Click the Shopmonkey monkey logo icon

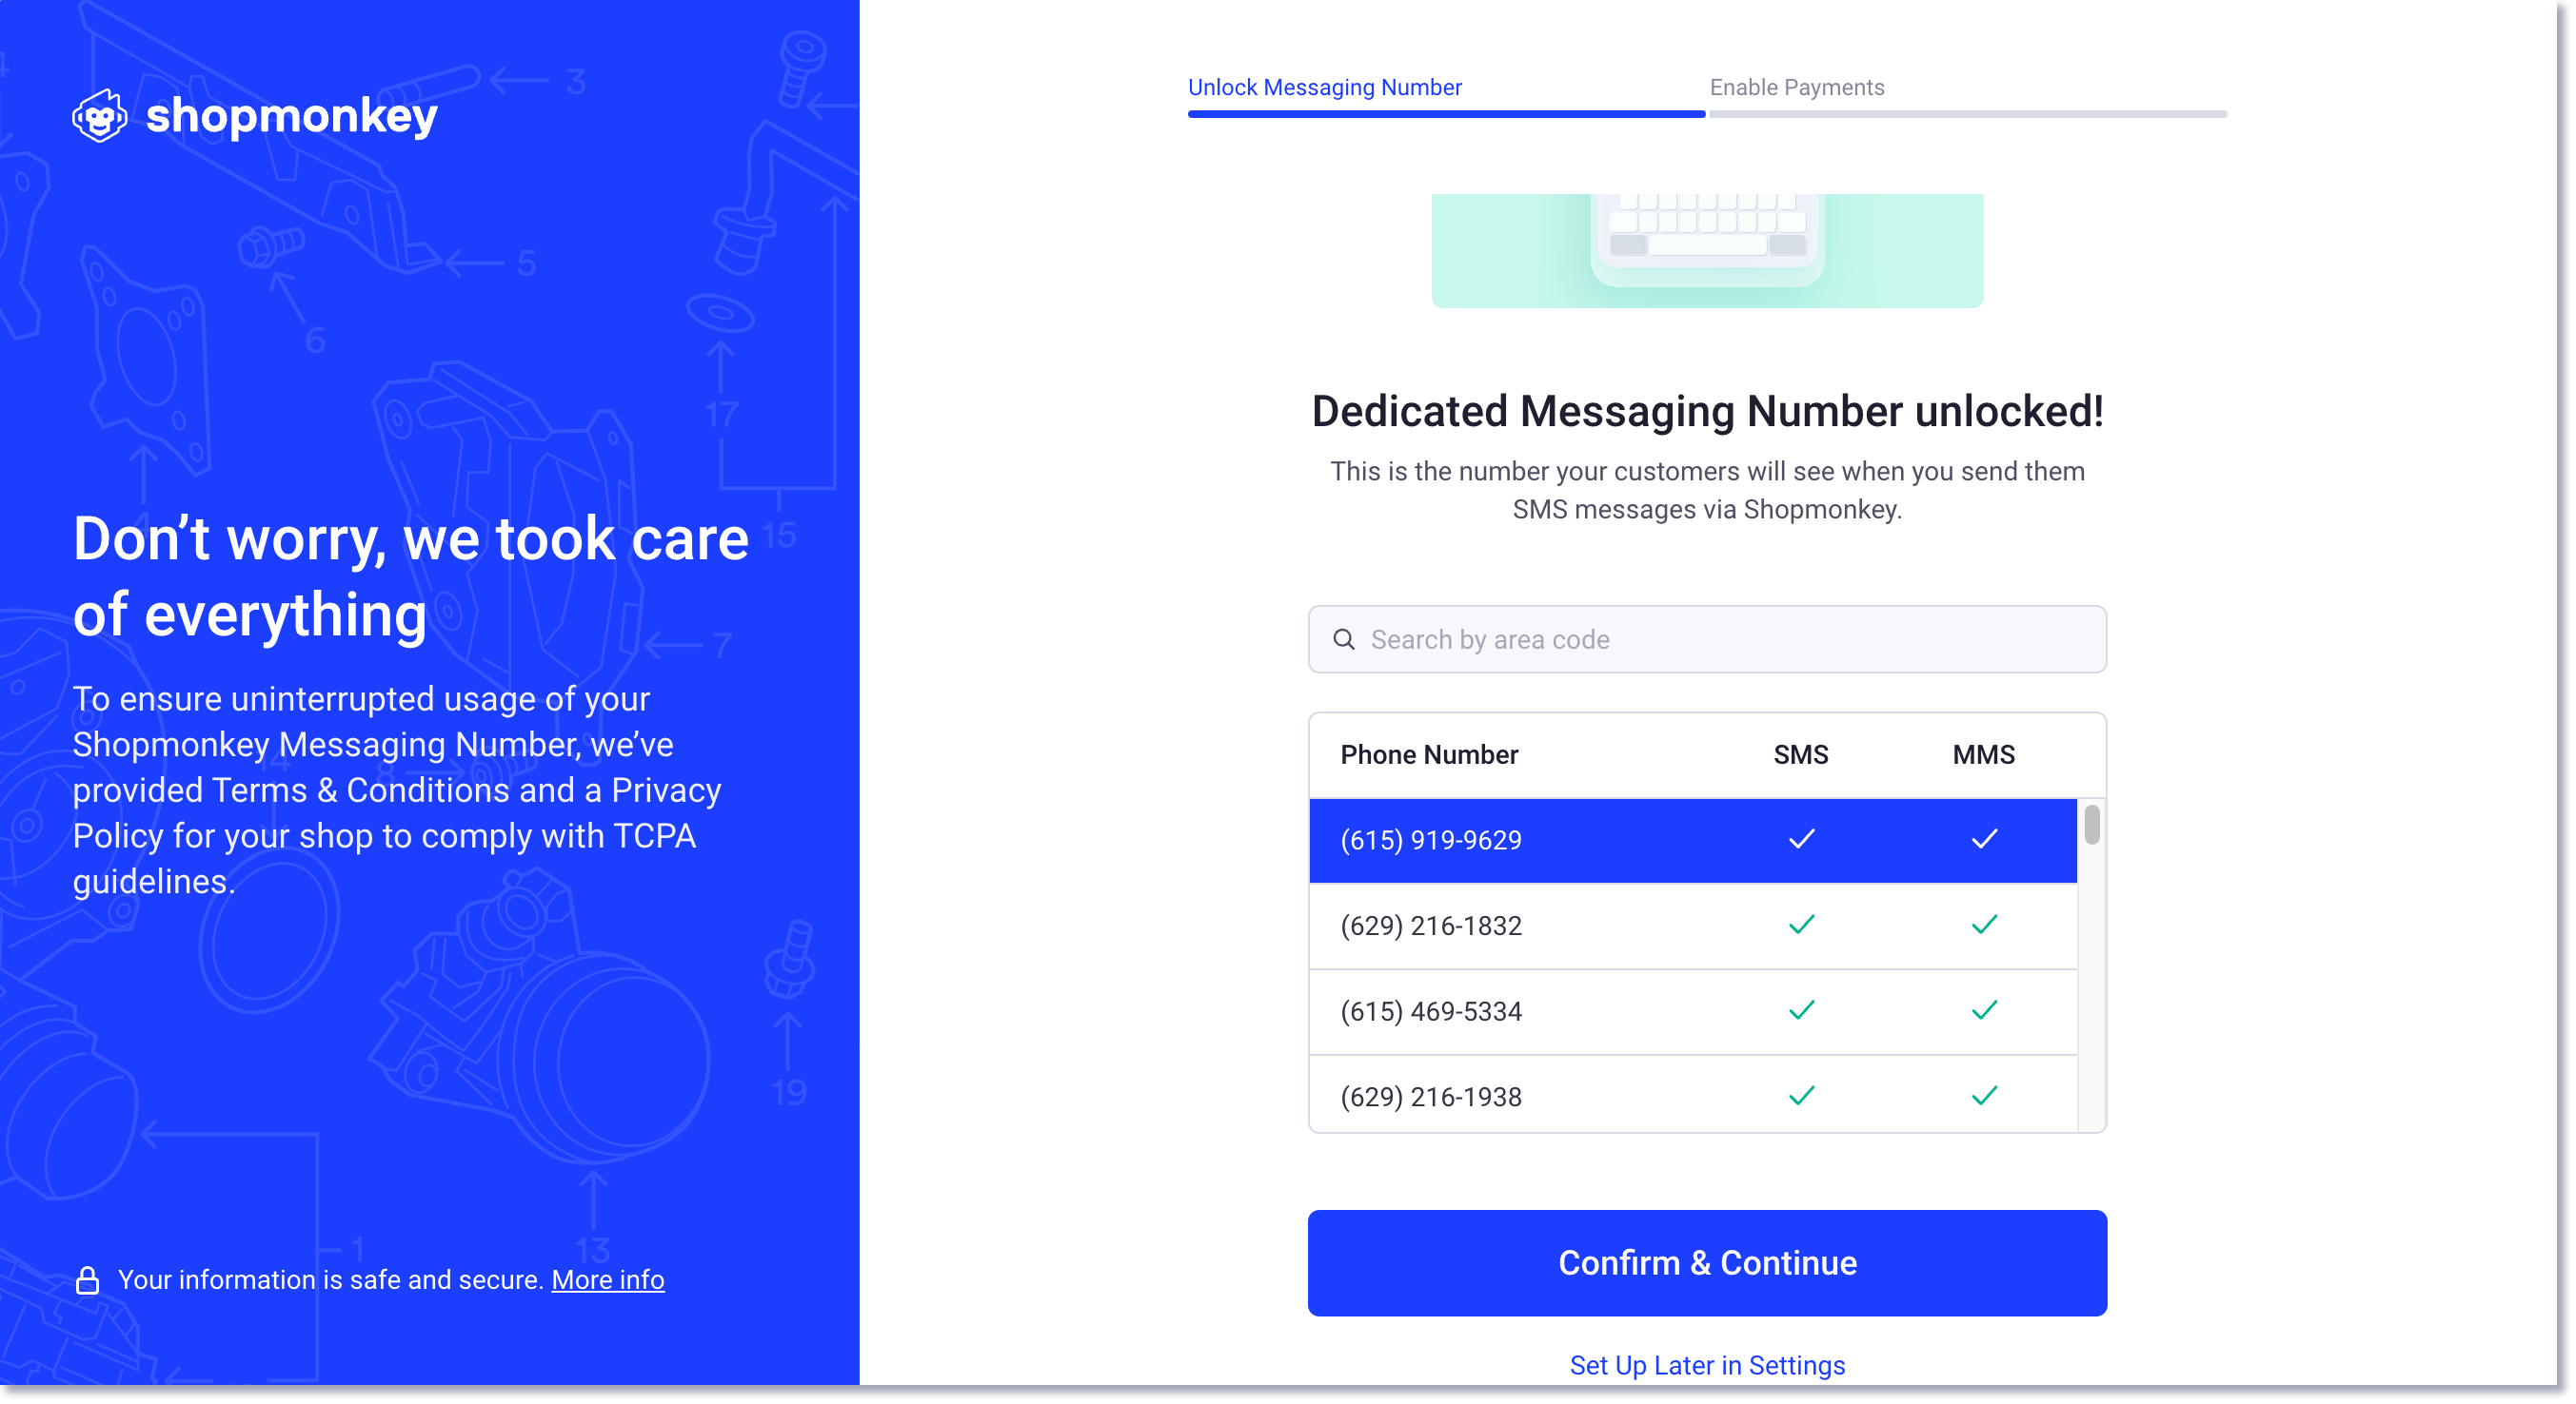[100, 116]
